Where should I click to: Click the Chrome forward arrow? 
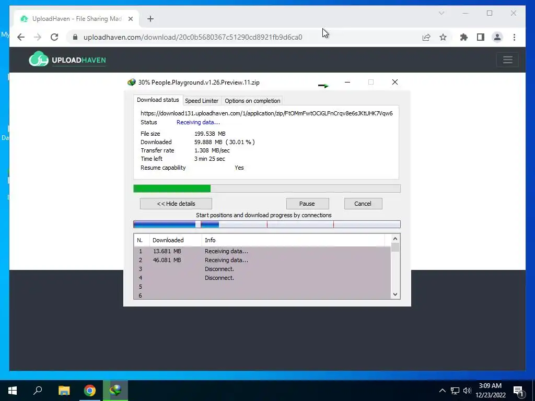[38, 37]
